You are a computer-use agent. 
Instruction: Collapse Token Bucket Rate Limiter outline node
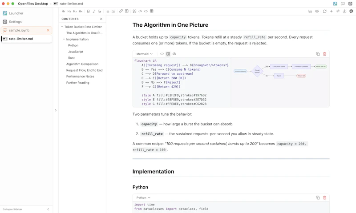point(62,27)
